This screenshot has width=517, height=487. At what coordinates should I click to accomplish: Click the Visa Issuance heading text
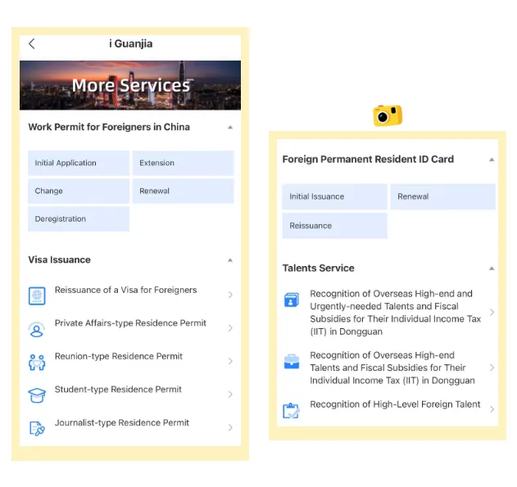pos(59,259)
